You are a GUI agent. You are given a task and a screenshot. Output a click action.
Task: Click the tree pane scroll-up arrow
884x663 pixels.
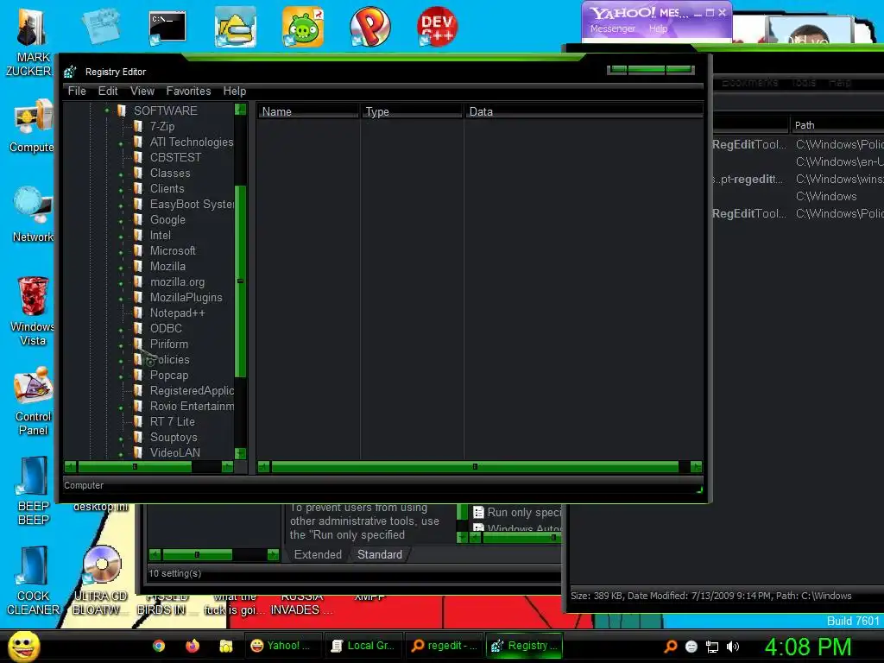(x=240, y=110)
